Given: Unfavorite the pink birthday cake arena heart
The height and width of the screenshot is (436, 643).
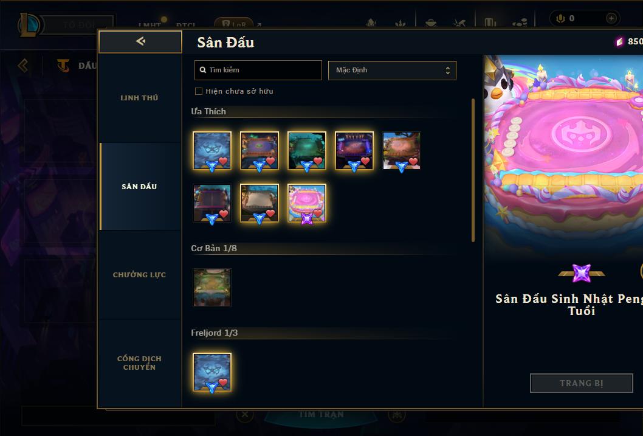Looking at the screenshot, I should click(x=318, y=213).
